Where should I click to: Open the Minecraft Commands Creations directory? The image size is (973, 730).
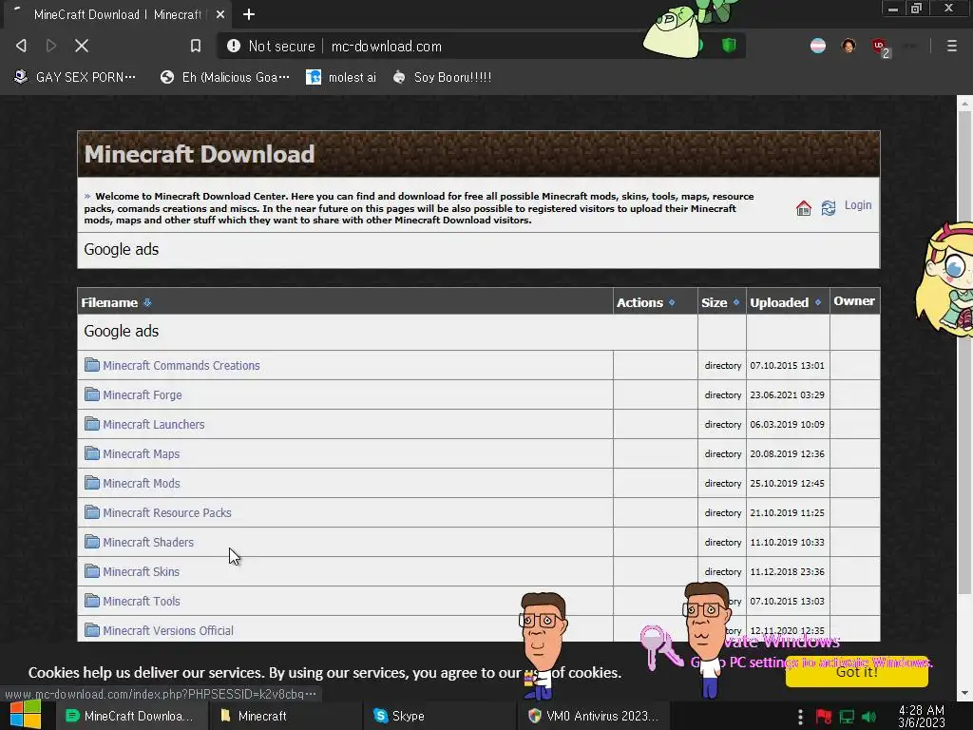point(181,366)
